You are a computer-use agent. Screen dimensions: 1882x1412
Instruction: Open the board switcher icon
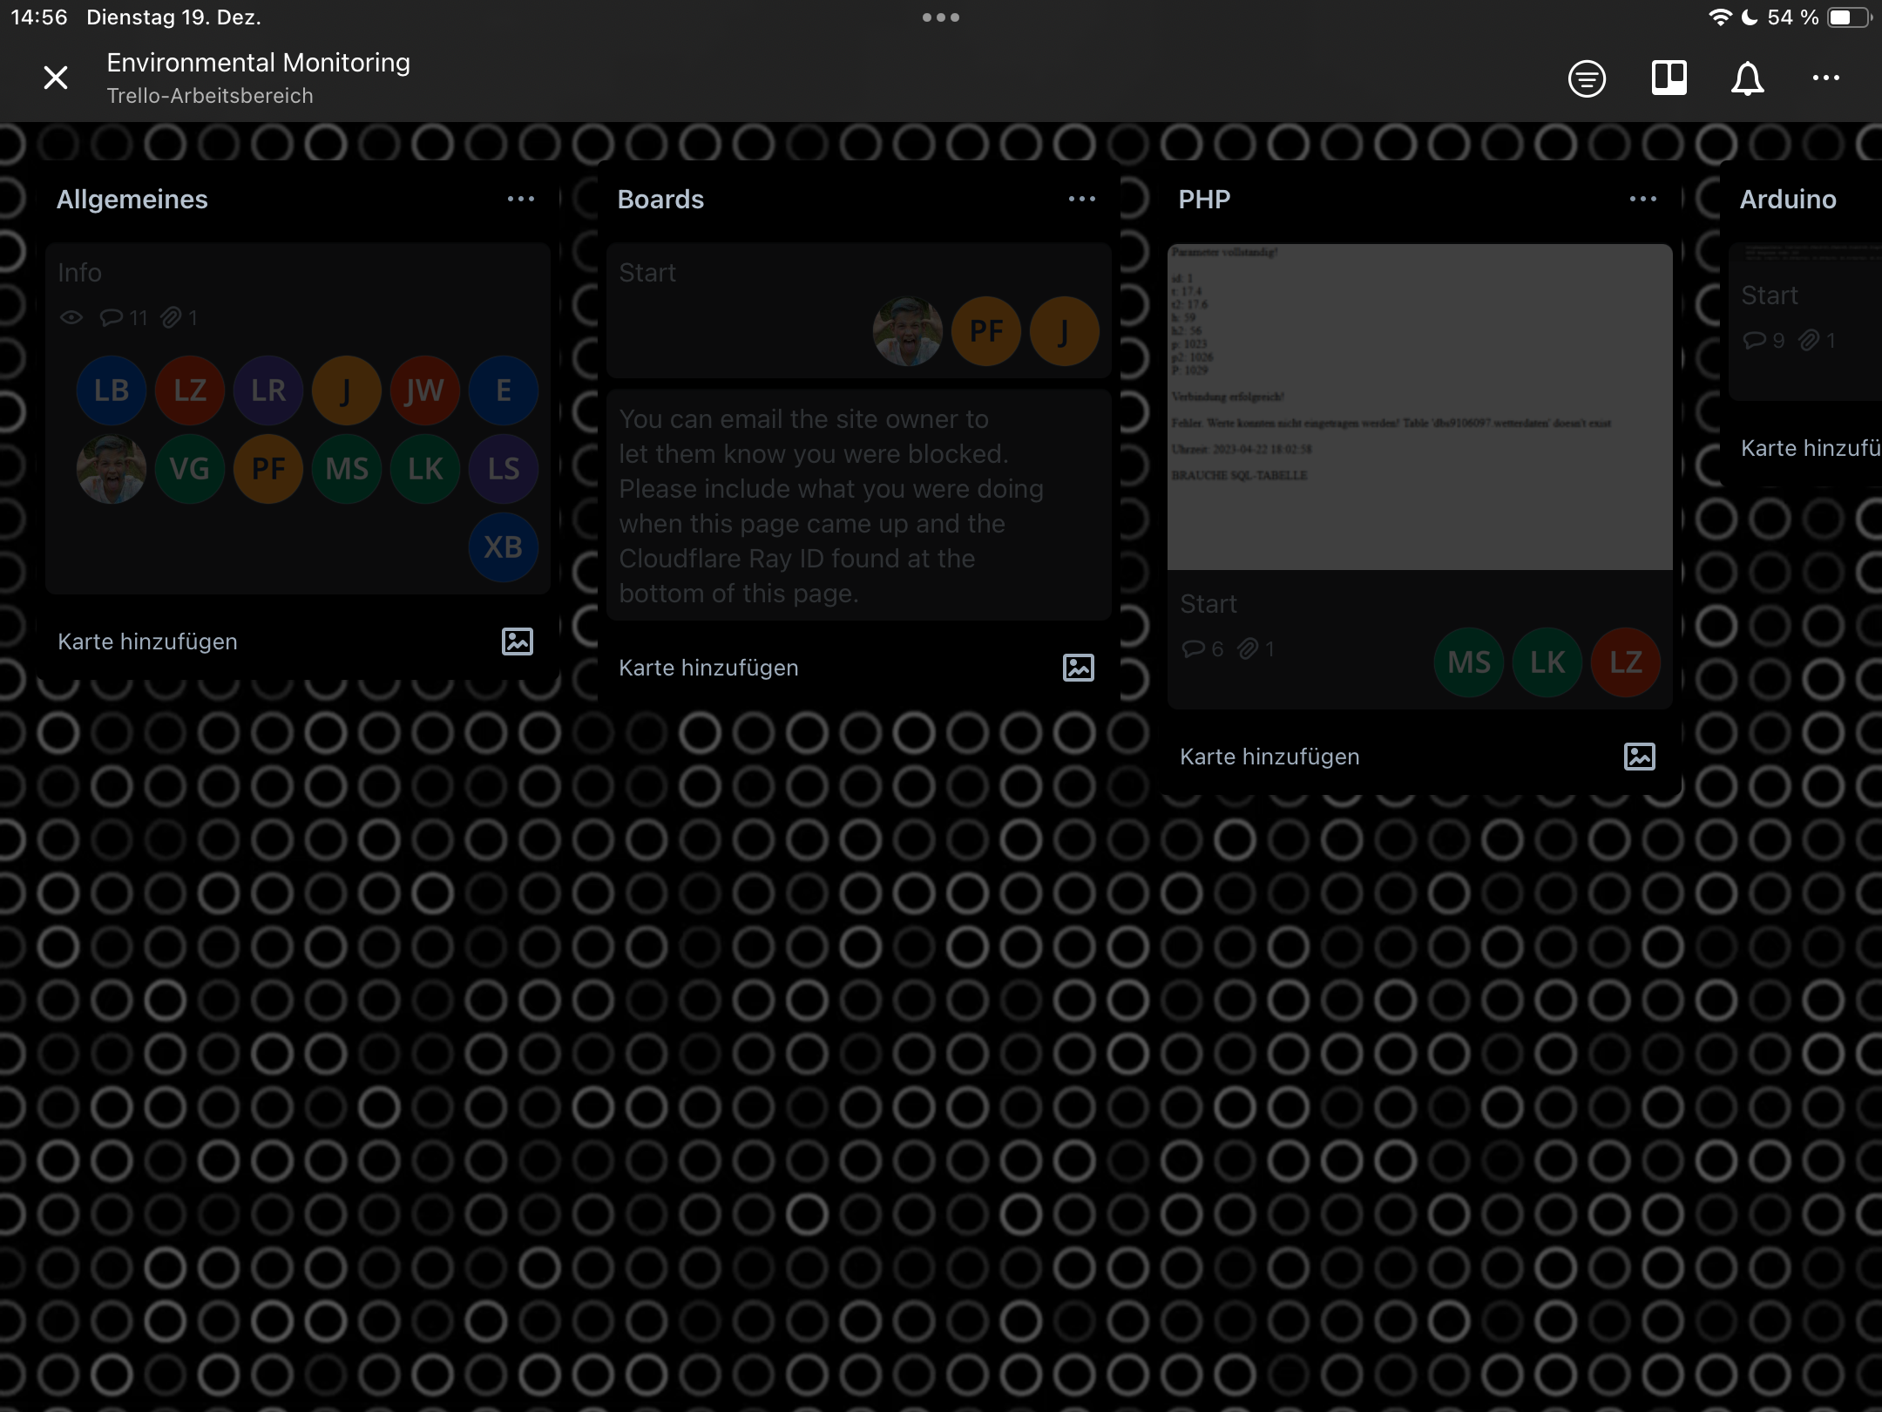[1669, 78]
